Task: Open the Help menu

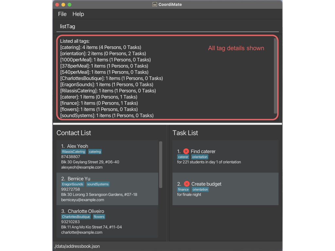Action: (78, 14)
